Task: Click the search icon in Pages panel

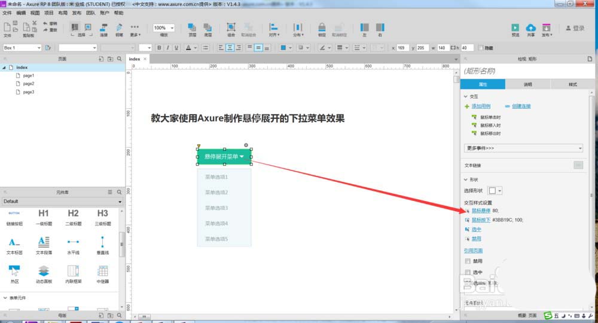Action: (x=120, y=59)
